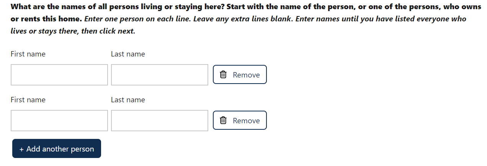Click the word Remove in the second row
This screenshot has width=487, height=166.
(x=246, y=121)
